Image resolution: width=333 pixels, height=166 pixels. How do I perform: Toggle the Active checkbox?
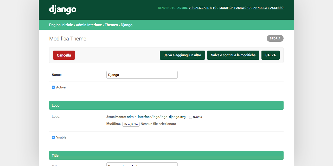click(x=53, y=87)
